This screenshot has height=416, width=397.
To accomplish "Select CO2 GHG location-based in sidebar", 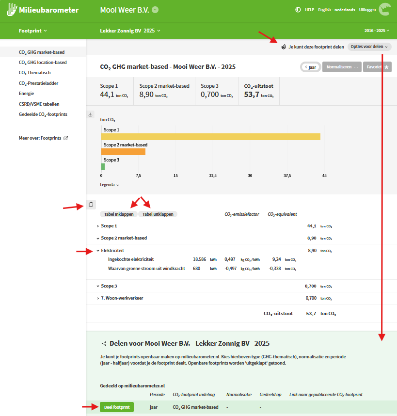I will click(x=43, y=63).
